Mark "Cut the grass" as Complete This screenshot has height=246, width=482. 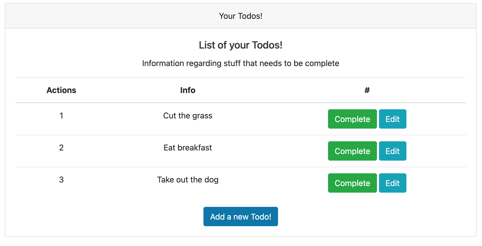pyautogui.click(x=352, y=119)
